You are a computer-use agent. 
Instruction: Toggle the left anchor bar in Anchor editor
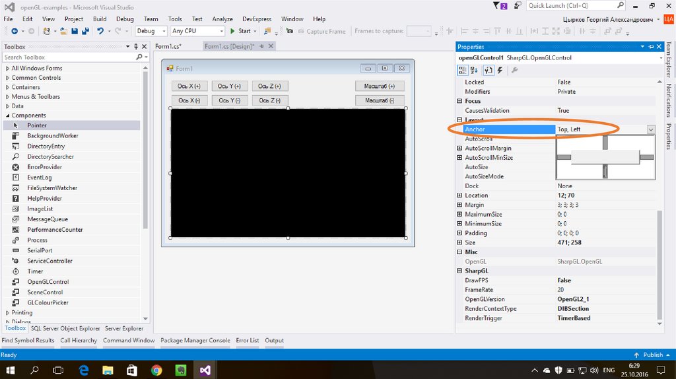coord(563,157)
